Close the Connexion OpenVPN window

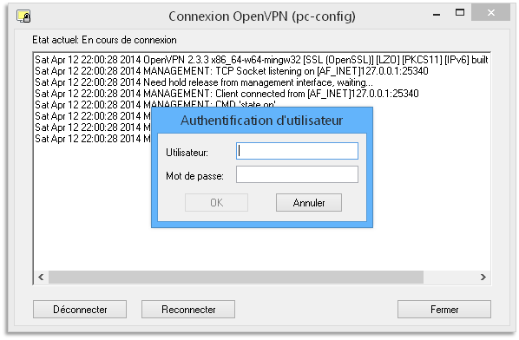[x=491, y=13]
